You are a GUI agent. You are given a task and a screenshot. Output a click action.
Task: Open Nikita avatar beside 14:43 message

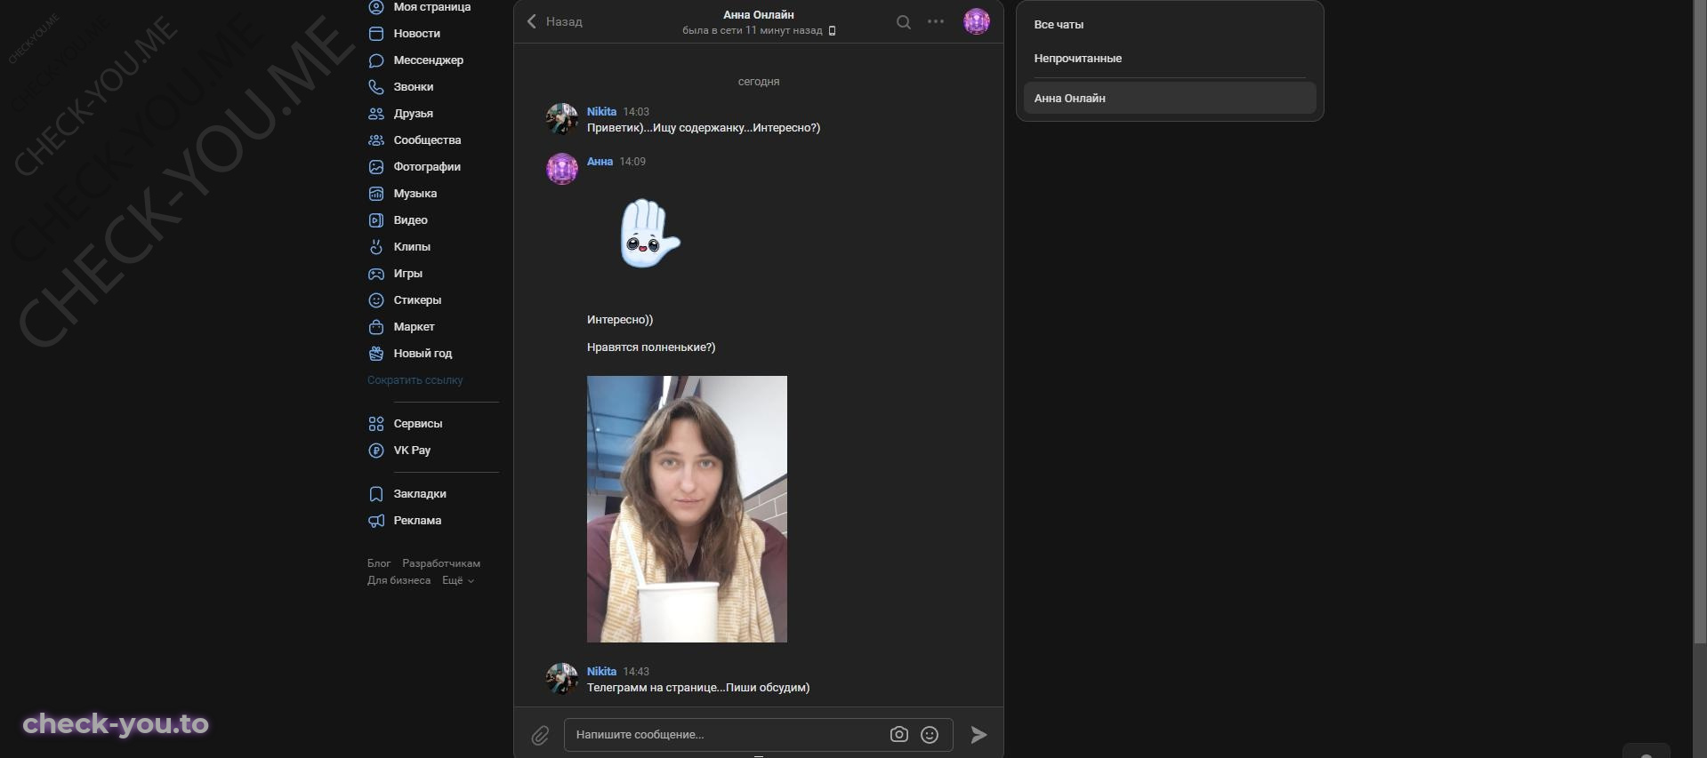pos(562,679)
